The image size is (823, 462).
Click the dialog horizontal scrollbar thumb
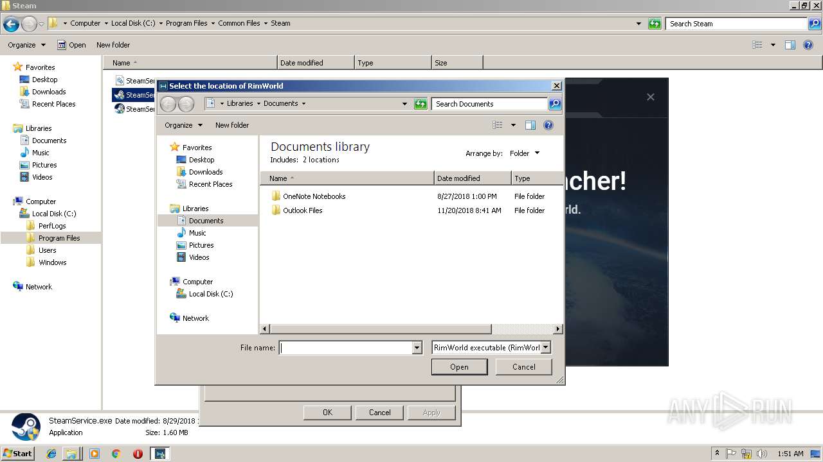coord(381,329)
